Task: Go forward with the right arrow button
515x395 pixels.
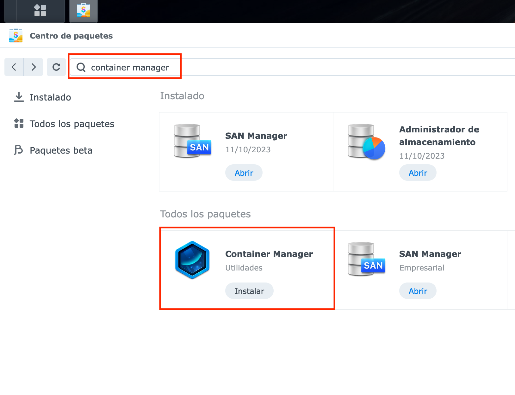Action: click(x=34, y=67)
